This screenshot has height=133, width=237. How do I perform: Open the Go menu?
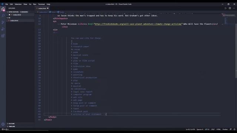pyautogui.click(x=30, y=4)
